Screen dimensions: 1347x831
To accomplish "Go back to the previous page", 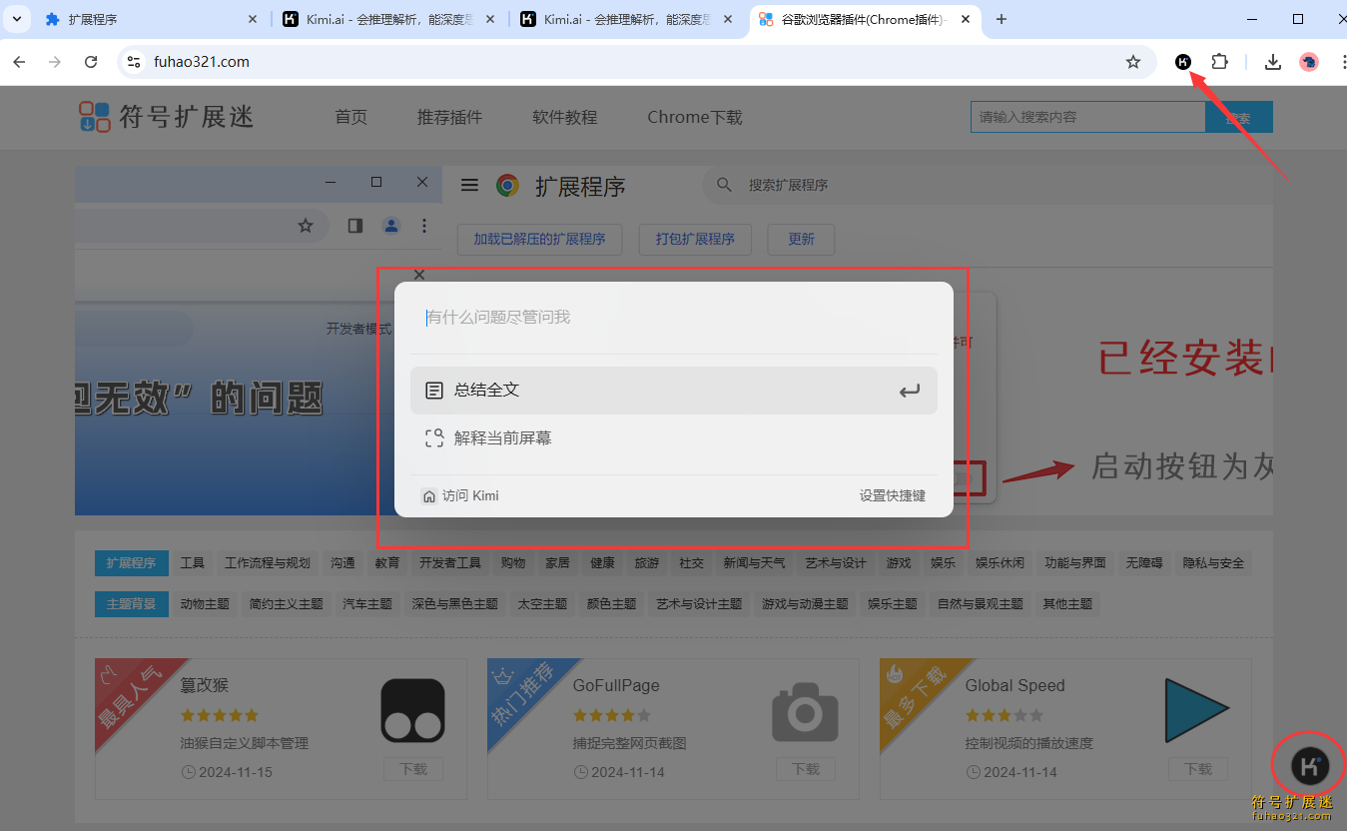I will (x=19, y=62).
